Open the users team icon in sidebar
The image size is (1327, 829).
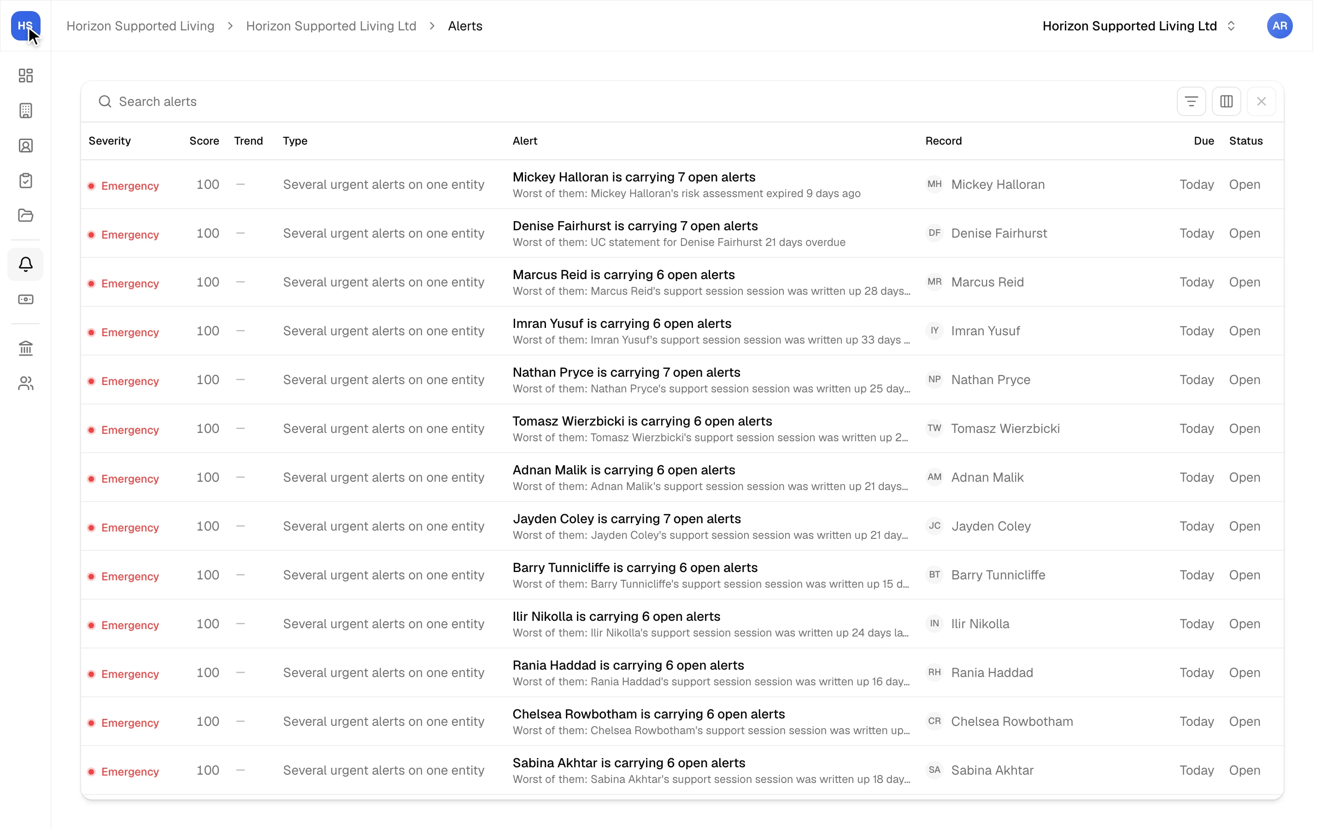[26, 383]
